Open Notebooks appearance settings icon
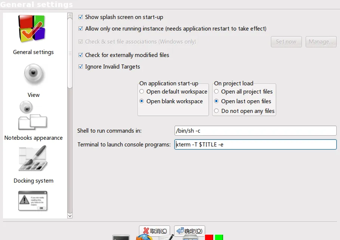The image size is (340, 240). (x=33, y=116)
